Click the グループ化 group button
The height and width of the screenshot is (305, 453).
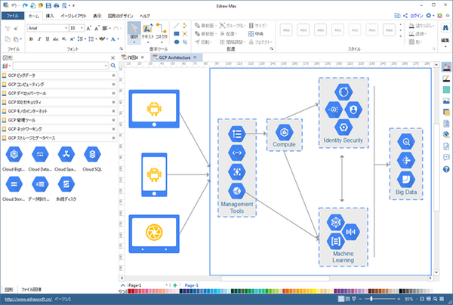pyautogui.click(x=232, y=26)
